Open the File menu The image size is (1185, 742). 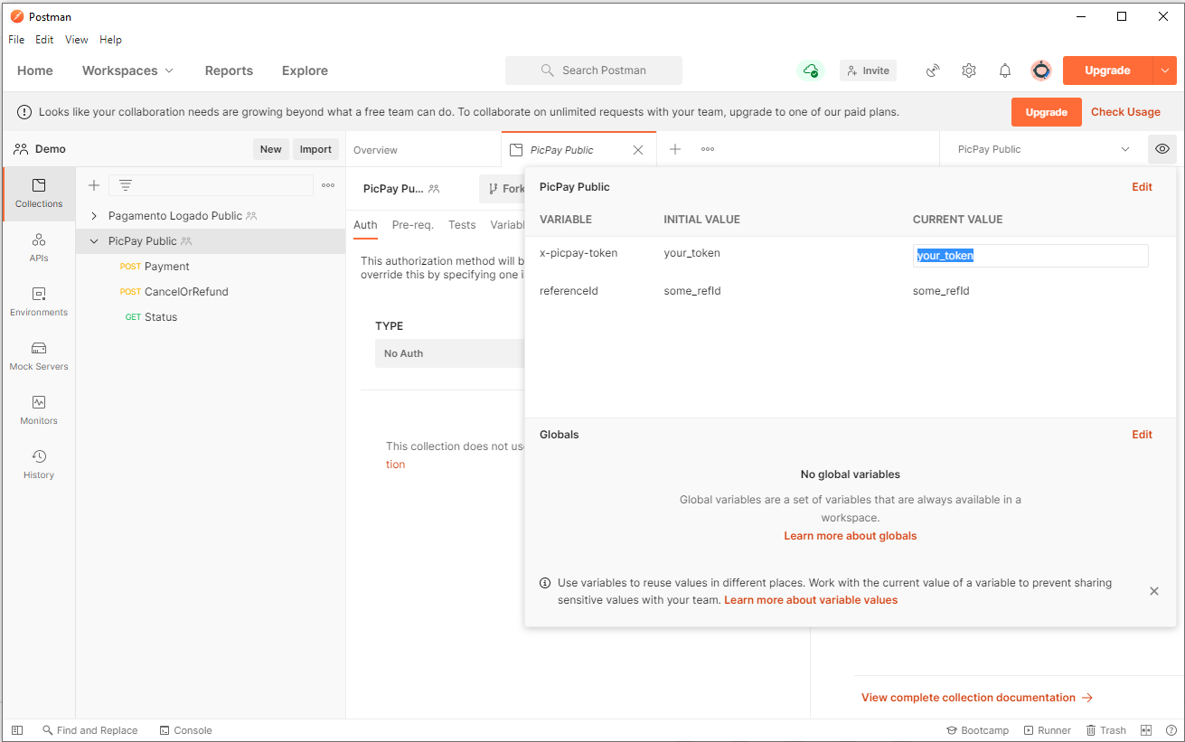[16, 40]
